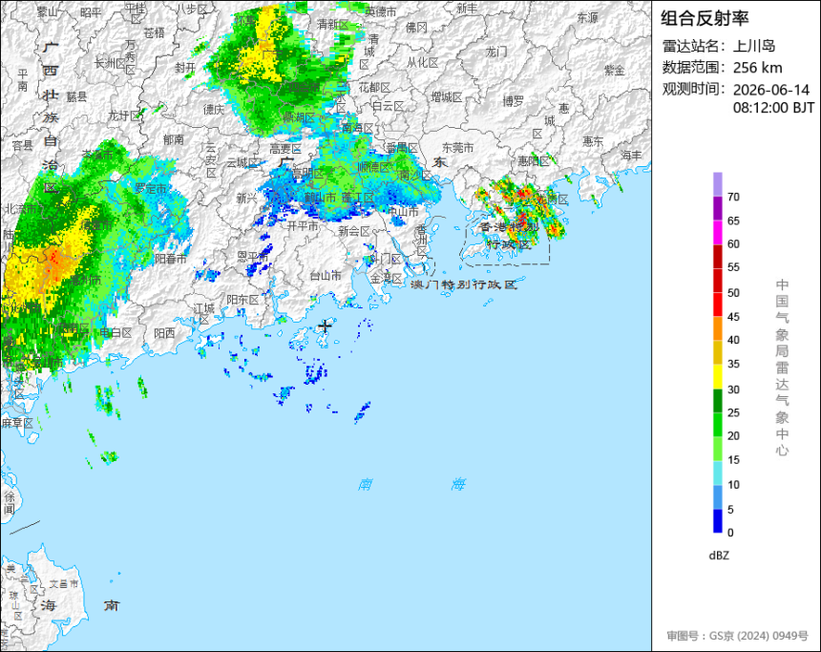Image resolution: width=821 pixels, height=652 pixels.
Task: Click the 麻章区 map label
Action: (x=17, y=423)
